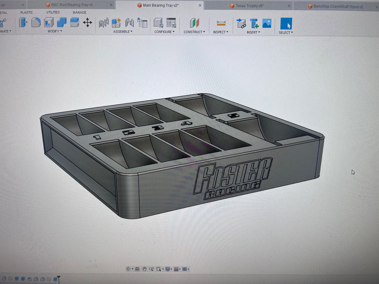Expand the MODIFY dropdown menu
Viewport: 379px width, 284px height.
coord(55,31)
